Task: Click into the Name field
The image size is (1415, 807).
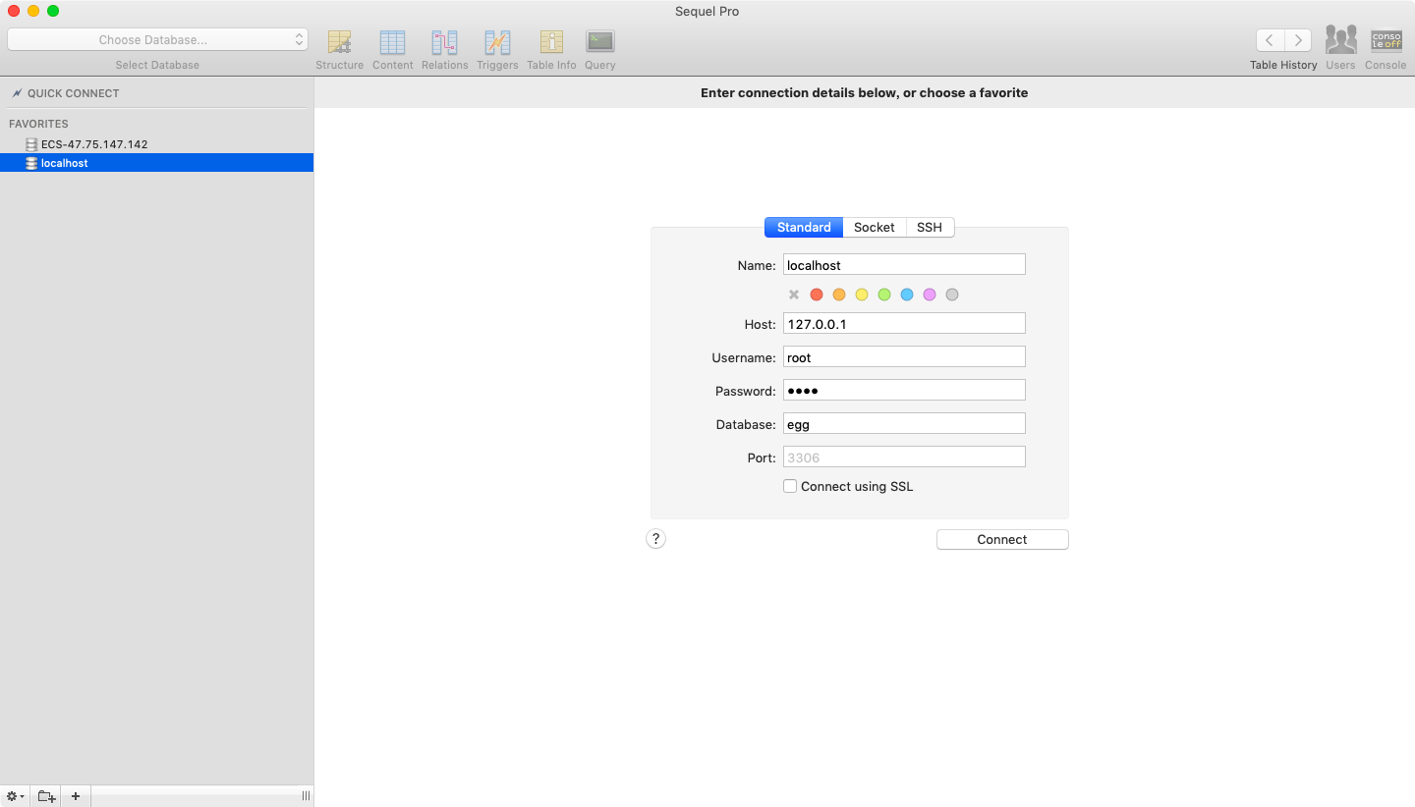Action: click(x=904, y=265)
